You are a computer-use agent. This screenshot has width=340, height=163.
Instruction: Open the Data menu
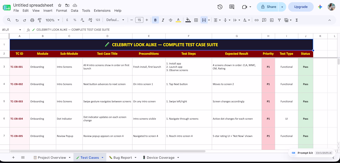(x=74, y=11)
